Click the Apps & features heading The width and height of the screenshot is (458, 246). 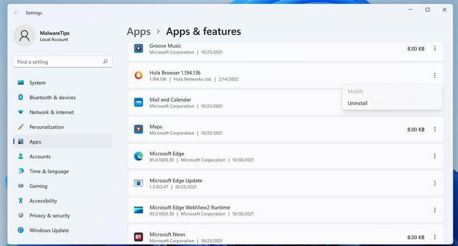pyautogui.click(x=203, y=32)
